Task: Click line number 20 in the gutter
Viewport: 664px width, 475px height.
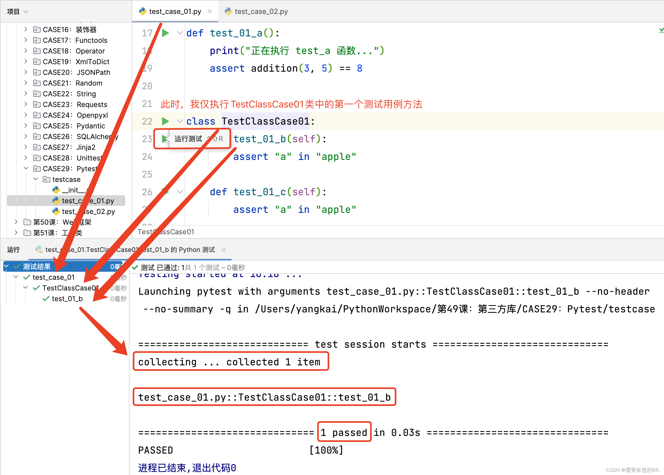Action: 147,86
